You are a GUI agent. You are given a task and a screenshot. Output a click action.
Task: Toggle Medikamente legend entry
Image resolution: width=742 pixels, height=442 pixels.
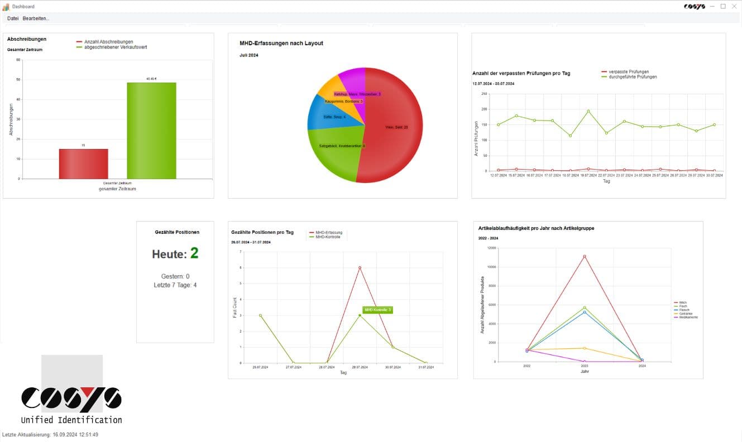pyautogui.click(x=686, y=317)
